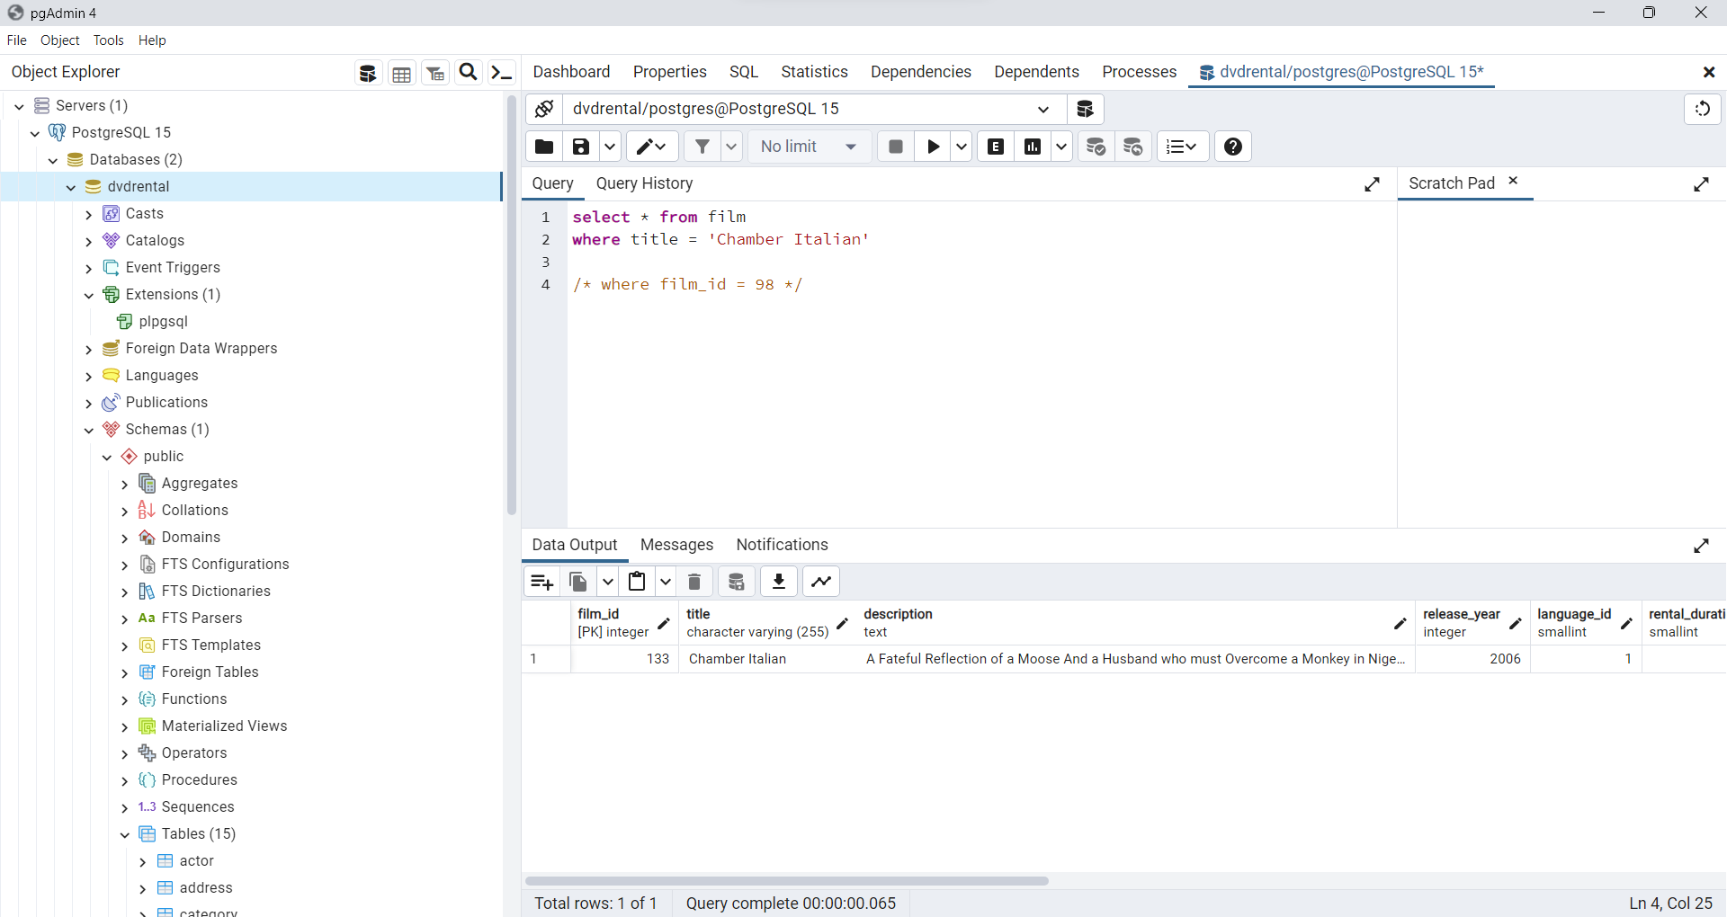Switch to the Dependencies tab
1727x917 pixels.
point(921,72)
